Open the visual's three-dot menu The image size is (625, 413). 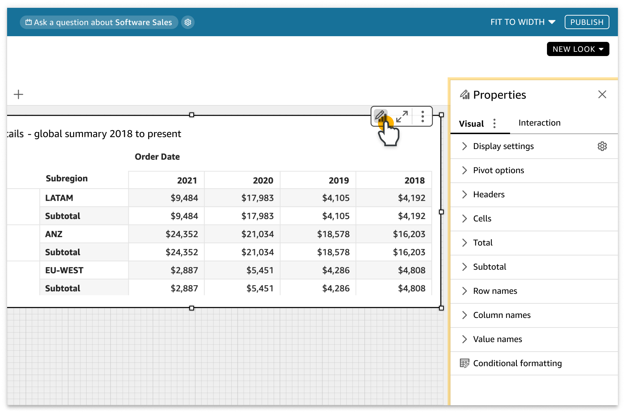[x=422, y=116]
